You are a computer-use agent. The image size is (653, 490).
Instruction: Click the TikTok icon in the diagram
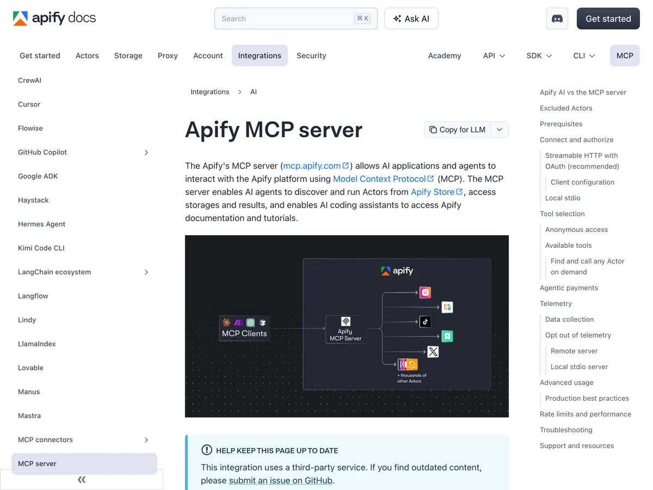(426, 322)
